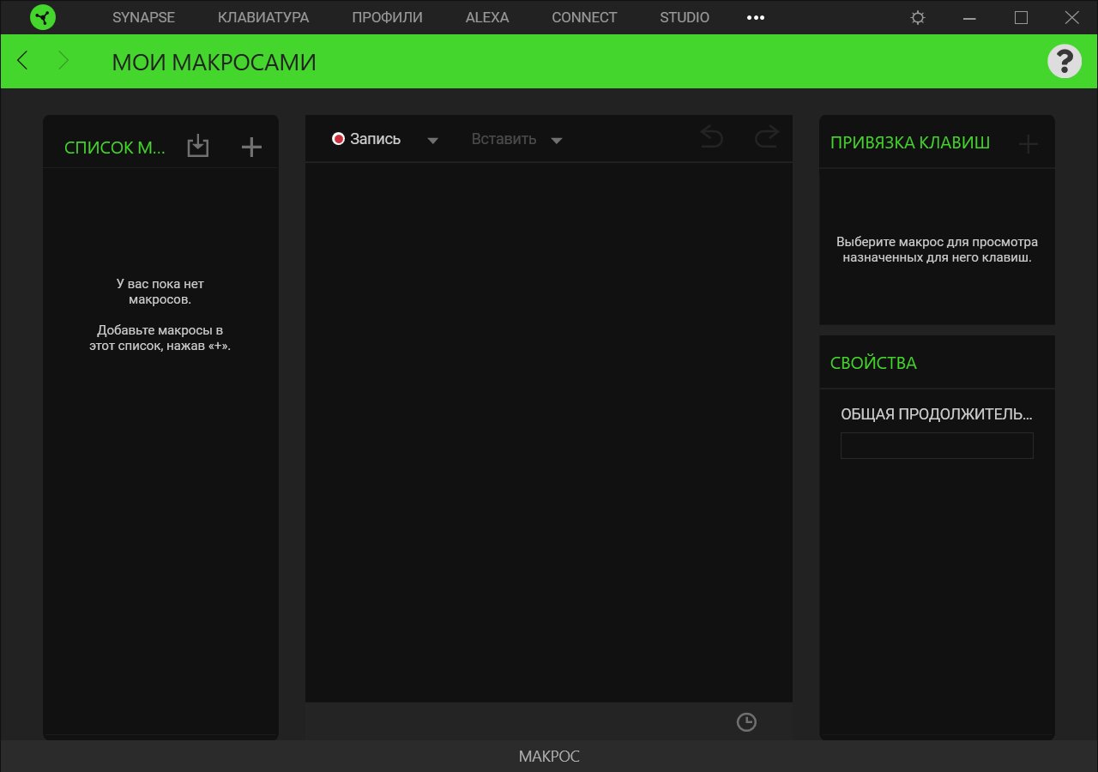Click the clock delay icon
Viewport: 1098px width, 772px height.
coord(747,722)
